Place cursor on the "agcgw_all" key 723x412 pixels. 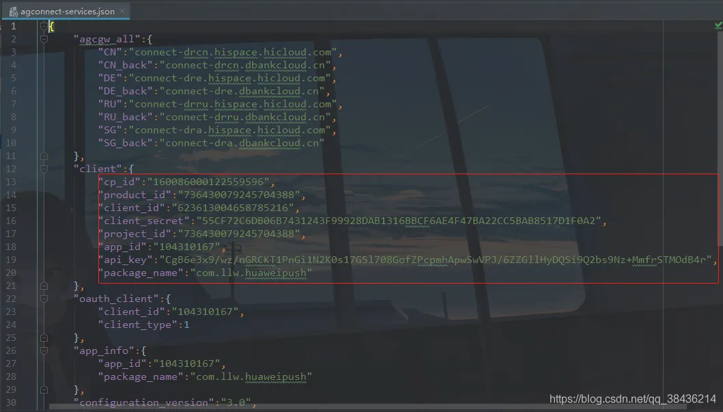[107, 39]
